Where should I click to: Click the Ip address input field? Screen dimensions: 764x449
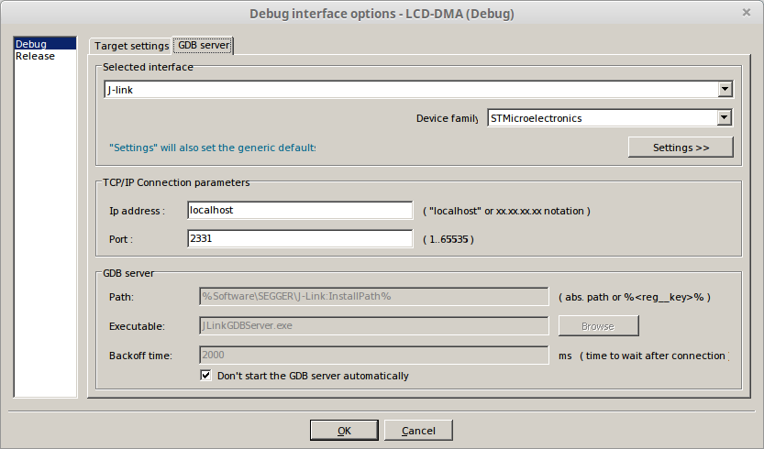tap(300, 211)
